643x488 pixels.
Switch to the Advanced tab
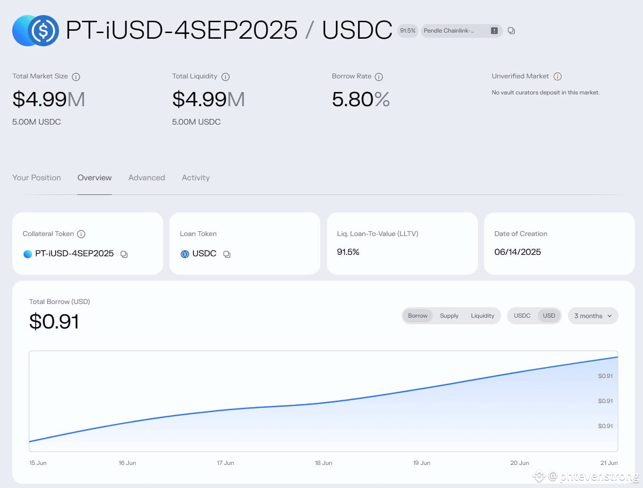point(147,178)
